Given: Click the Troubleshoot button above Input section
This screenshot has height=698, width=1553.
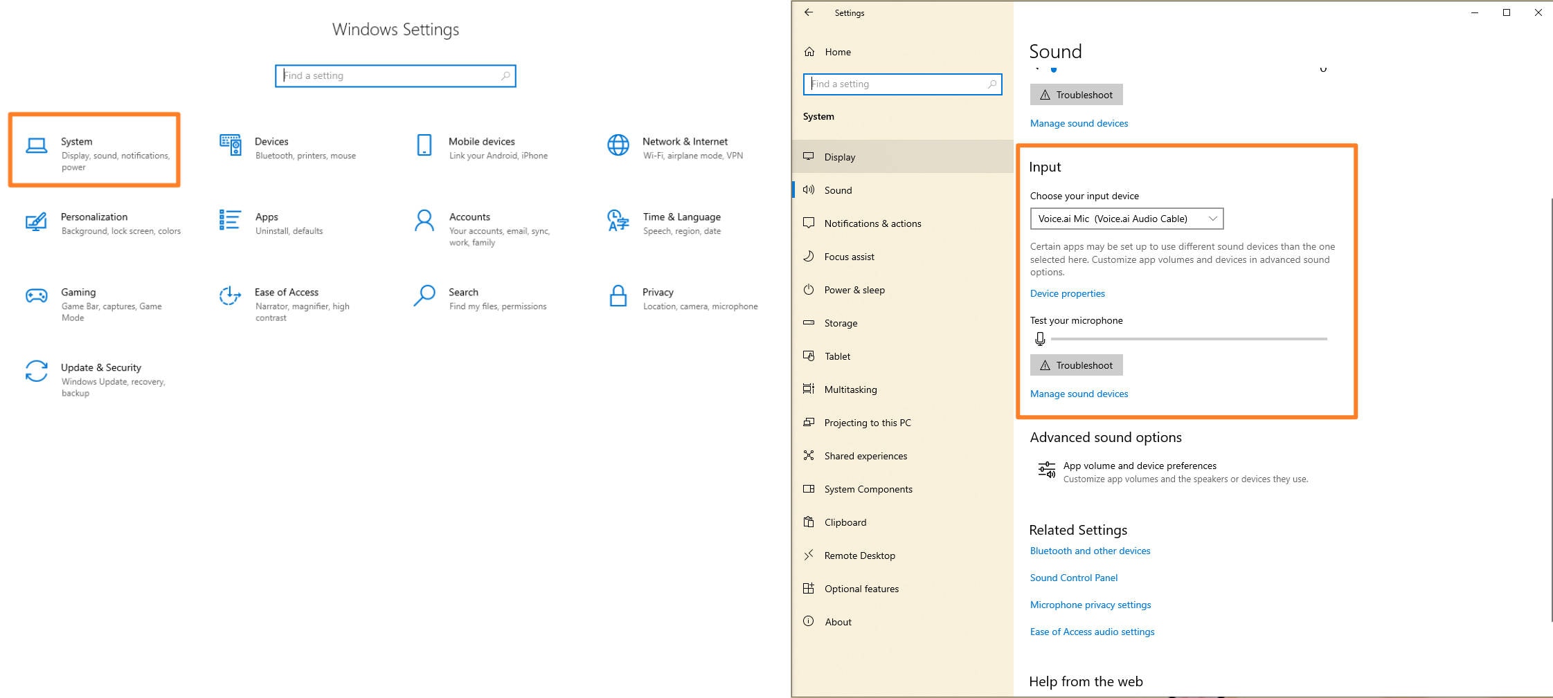Looking at the screenshot, I should tap(1076, 95).
